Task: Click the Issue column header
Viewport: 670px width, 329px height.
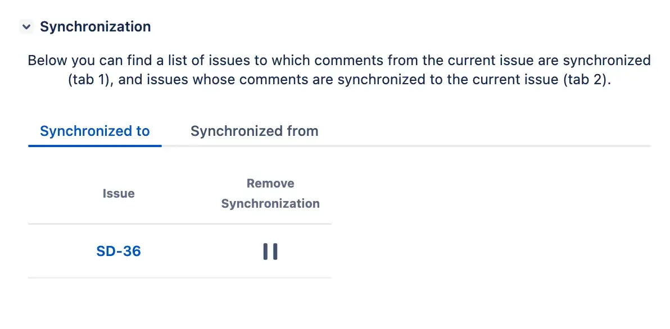Action: [118, 193]
